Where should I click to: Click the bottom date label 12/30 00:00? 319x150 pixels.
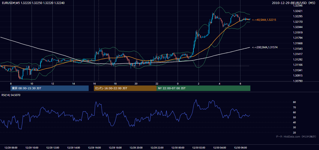click(178, 148)
